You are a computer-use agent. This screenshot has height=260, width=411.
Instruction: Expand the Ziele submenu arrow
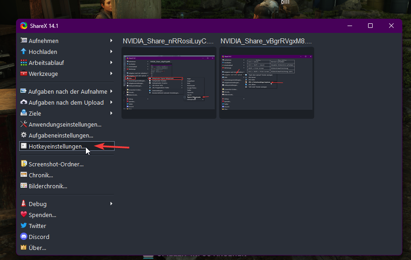coord(111,113)
